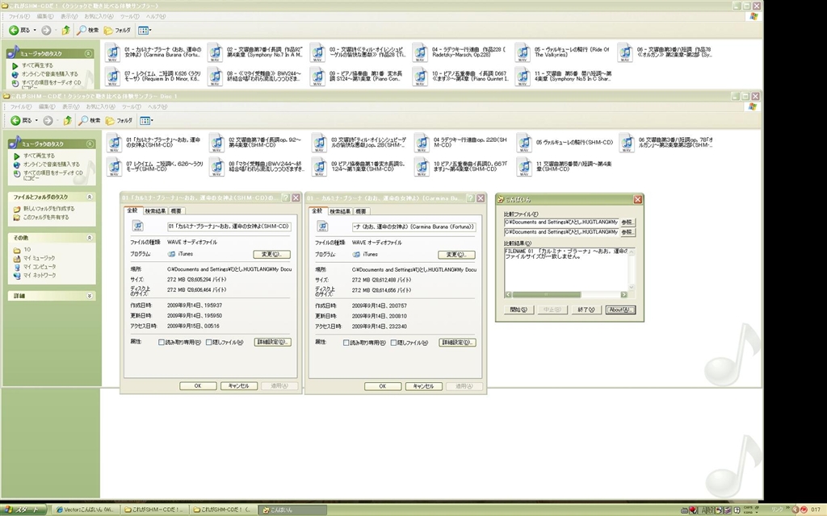Click キャンセル in the Carmina Burana properties dialog

click(423, 386)
